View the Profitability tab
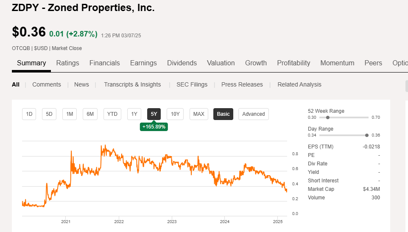 coord(293,63)
